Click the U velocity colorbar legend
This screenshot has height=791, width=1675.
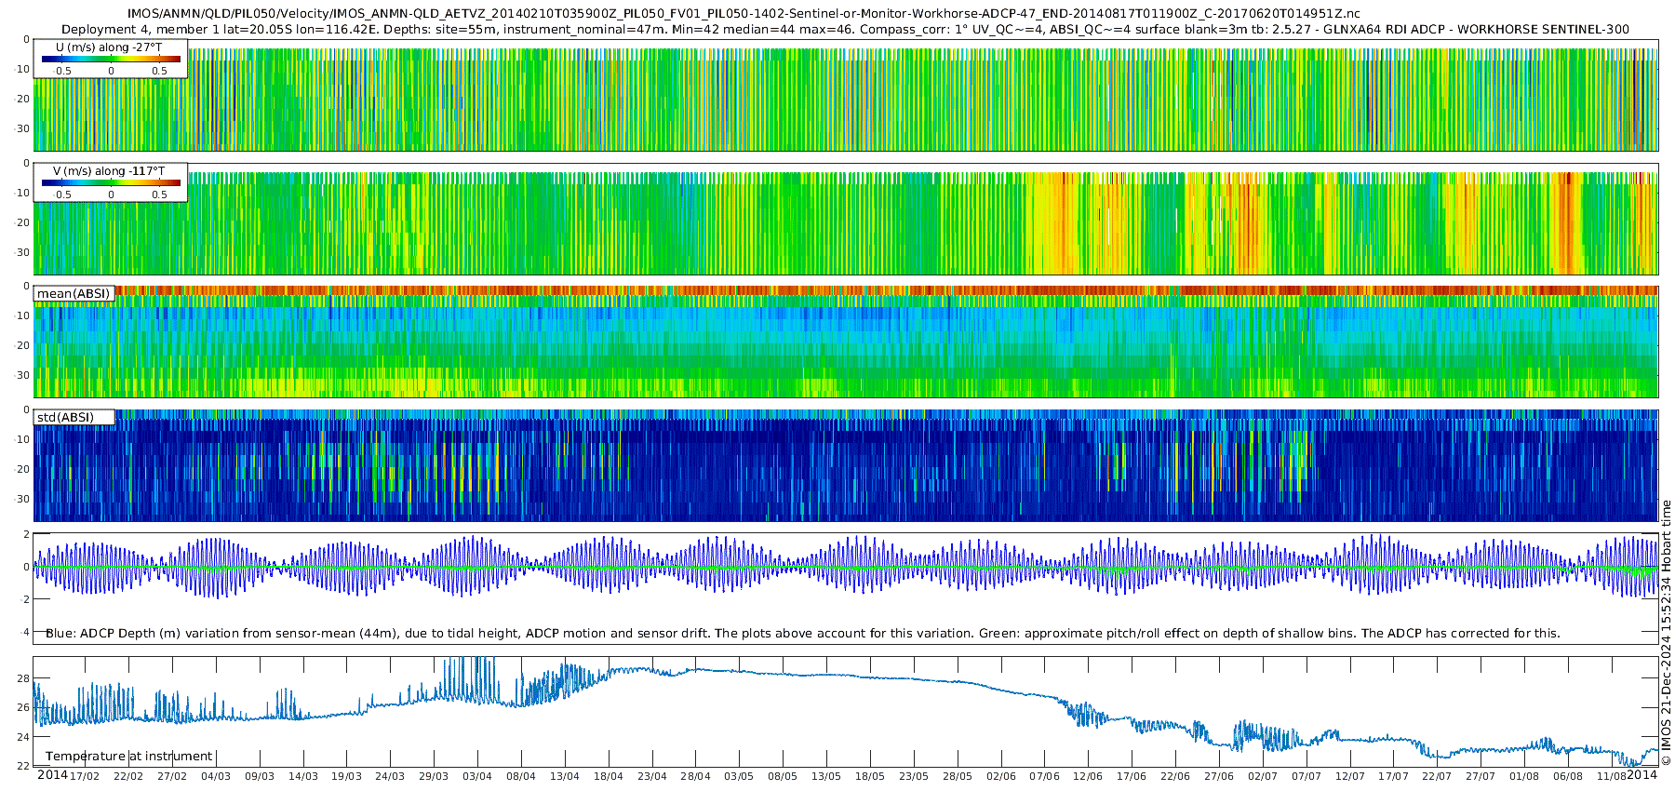(x=111, y=60)
